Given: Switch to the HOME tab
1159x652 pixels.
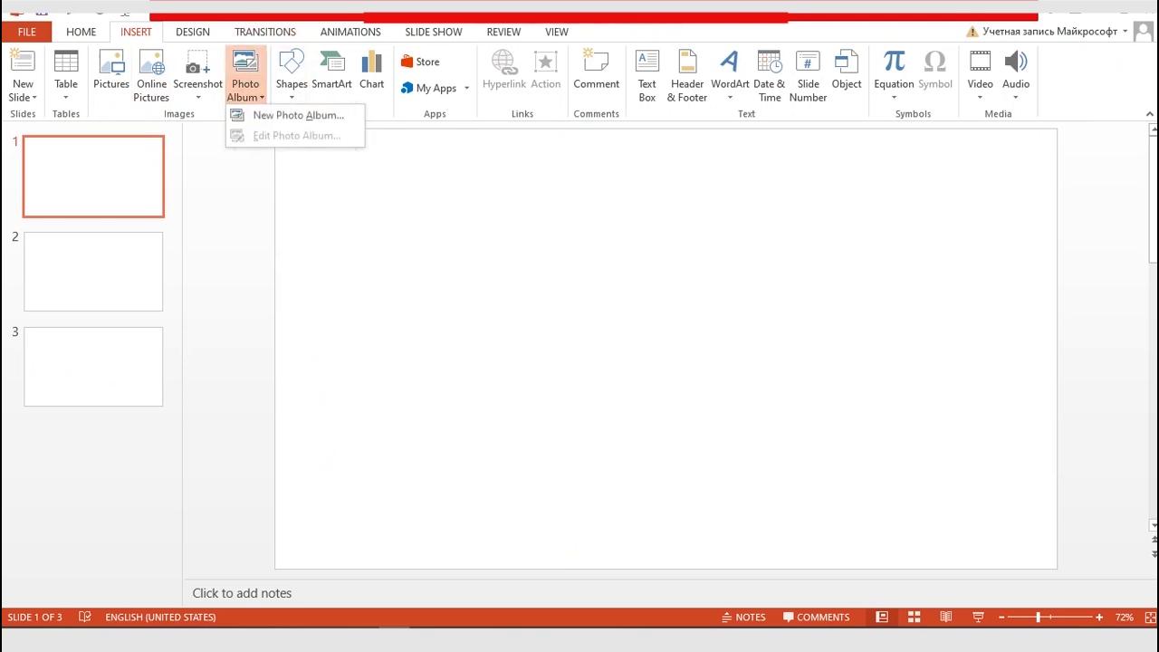Looking at the screenshot, I should tap(81, 32).
